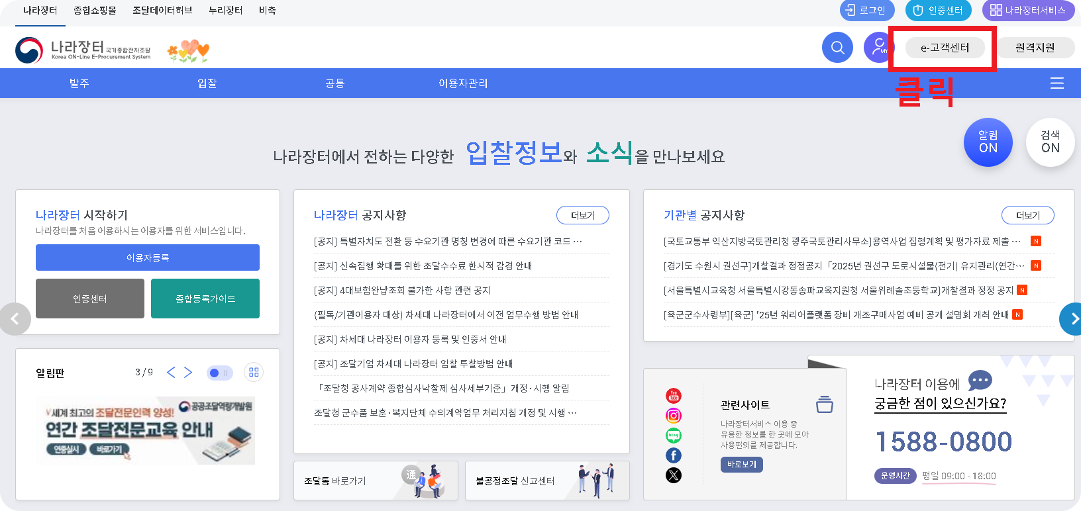Click the Korea ON-Line E-Procurement System logo
This screenshot has height=511, width=1081.
(83, 50)
